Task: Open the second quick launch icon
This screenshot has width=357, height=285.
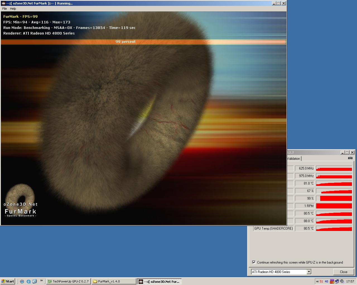Action: tap(28, 281)
